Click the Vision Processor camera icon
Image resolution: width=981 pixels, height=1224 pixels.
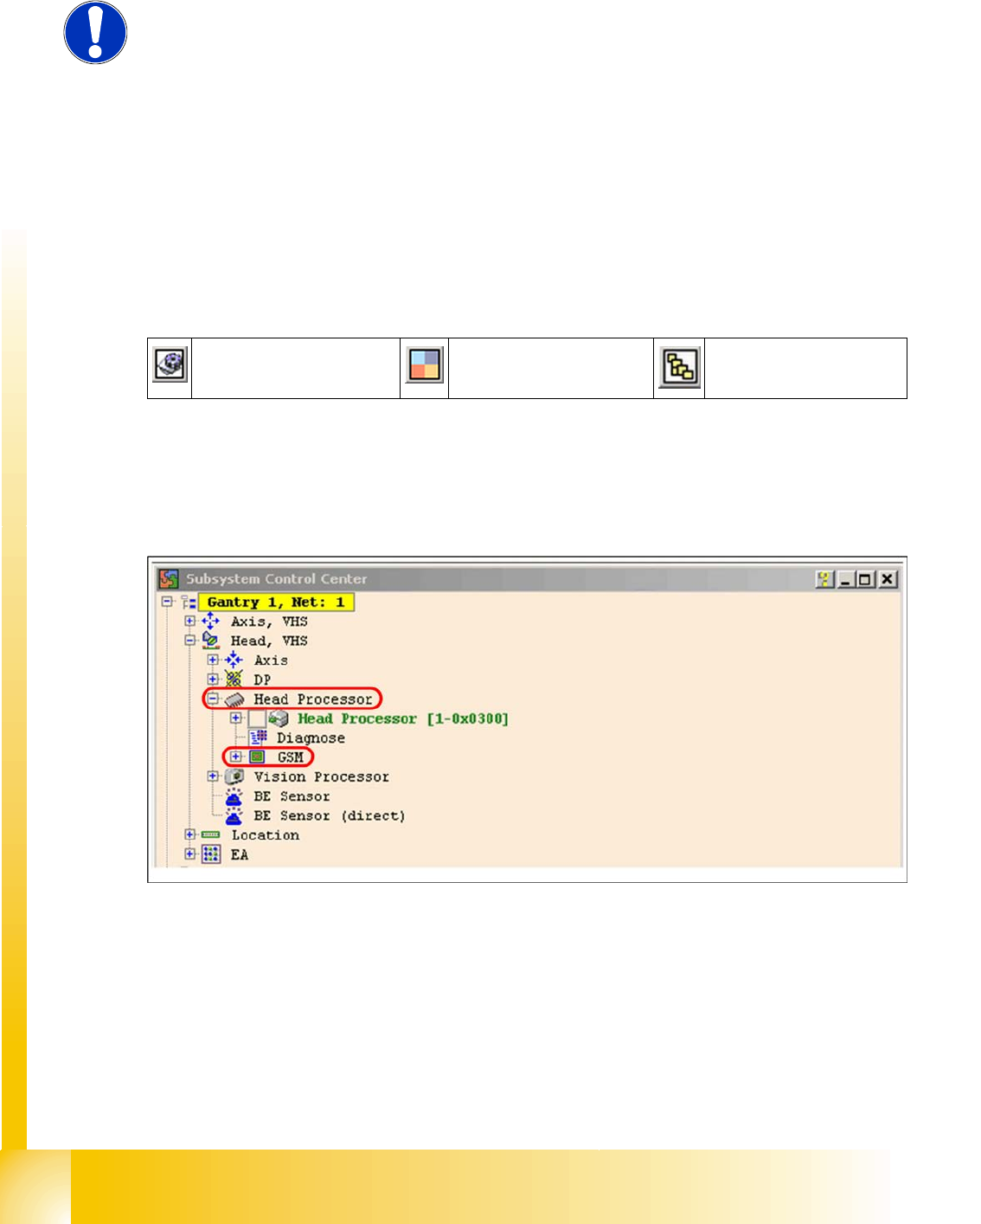[x=234, y=776]
